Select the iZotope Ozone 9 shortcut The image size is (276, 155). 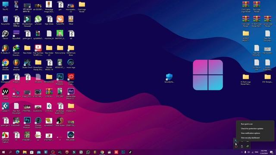38,123
